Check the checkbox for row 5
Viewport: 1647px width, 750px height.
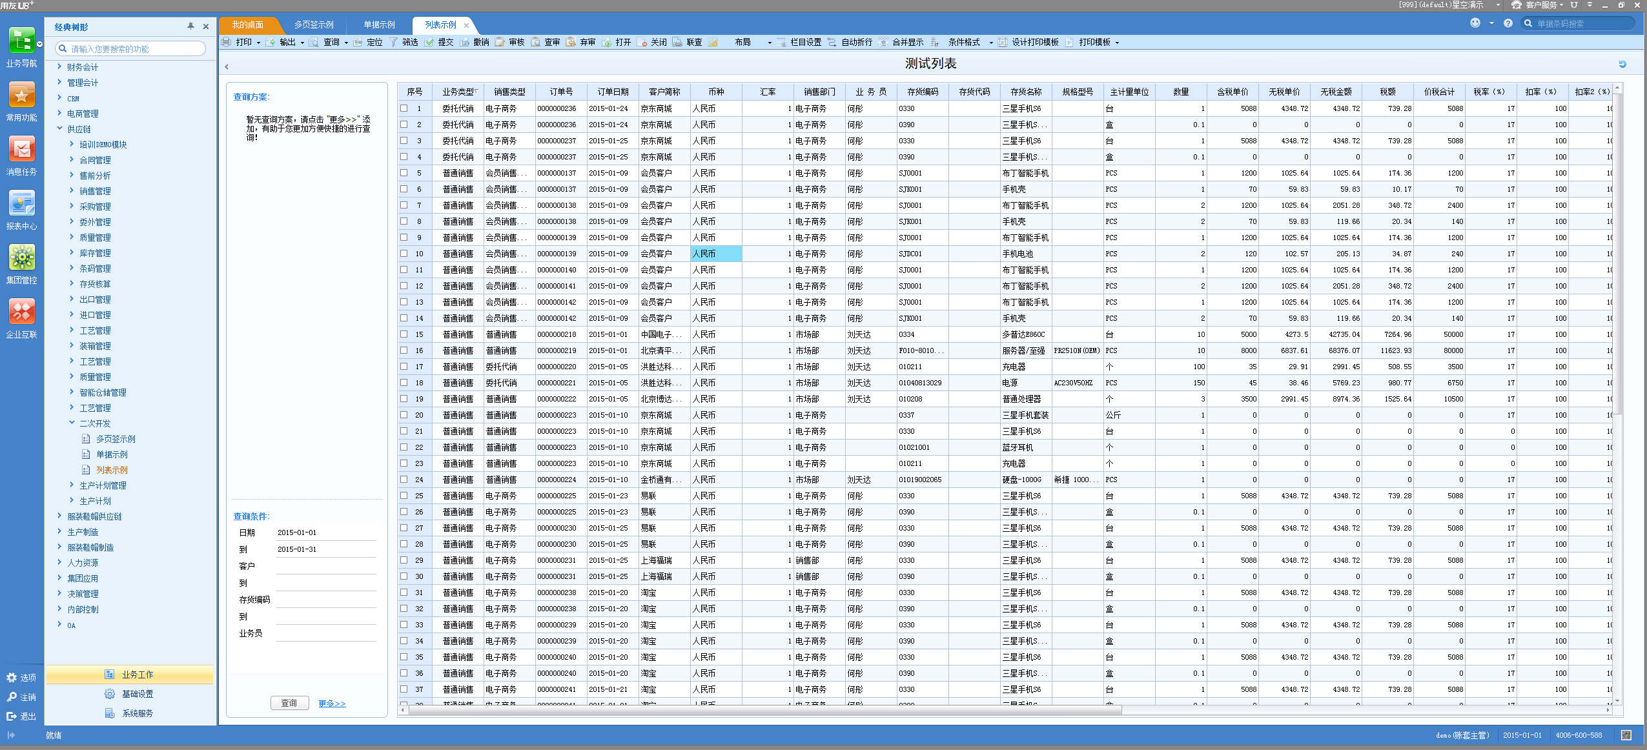tap(404, 173)
